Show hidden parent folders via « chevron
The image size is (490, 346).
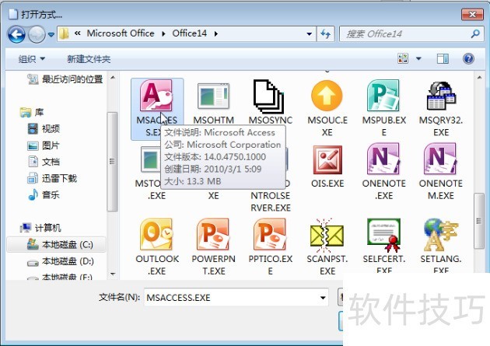tap(78, 33)
